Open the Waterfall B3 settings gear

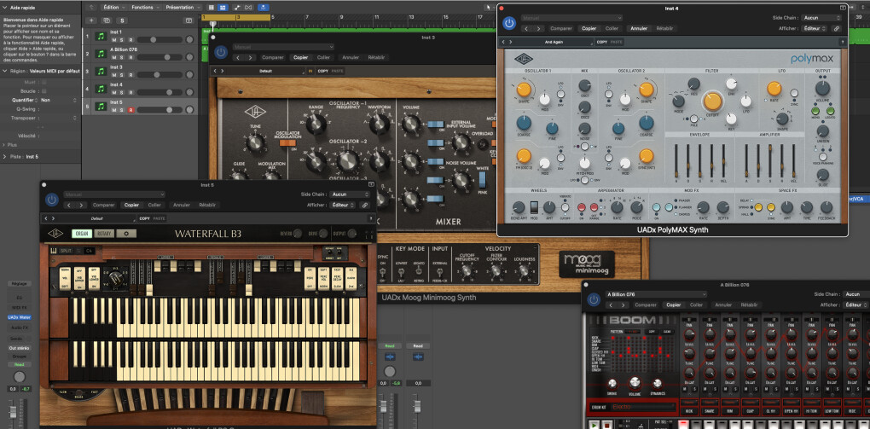coord(126,234)
